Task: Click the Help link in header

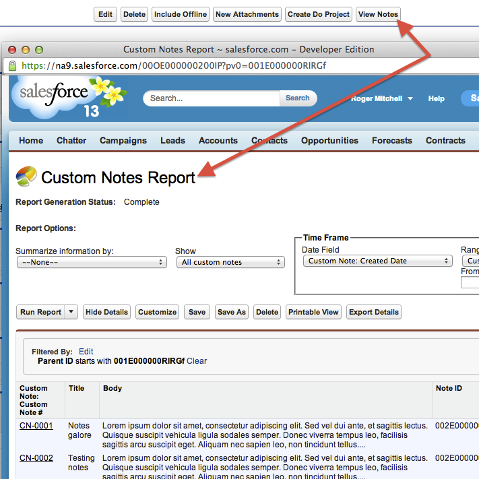Action: tap(437, 98)
